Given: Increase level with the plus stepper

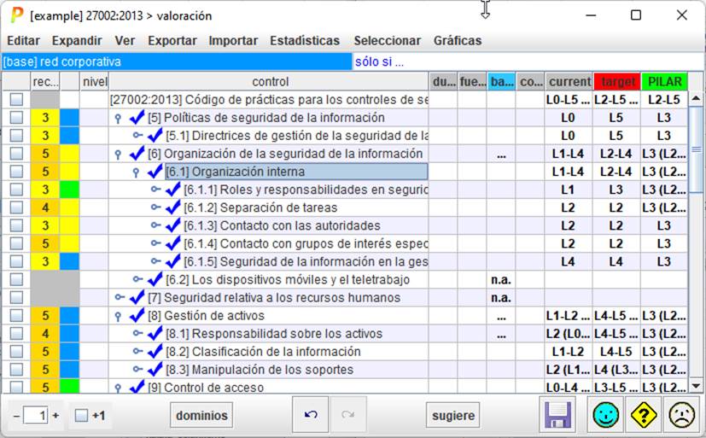Looking at the screenshot, I should [55, 415].
